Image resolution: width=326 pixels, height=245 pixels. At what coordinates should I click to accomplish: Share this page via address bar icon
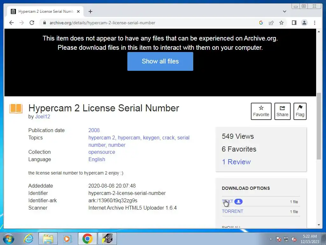click(x=271, y=23)
